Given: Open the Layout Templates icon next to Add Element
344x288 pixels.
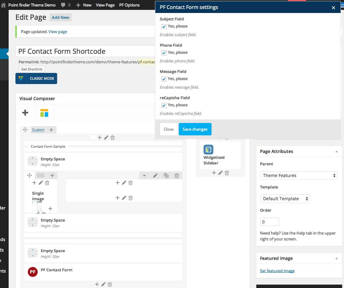Looking at the screenshot, I should pos(44,113).
